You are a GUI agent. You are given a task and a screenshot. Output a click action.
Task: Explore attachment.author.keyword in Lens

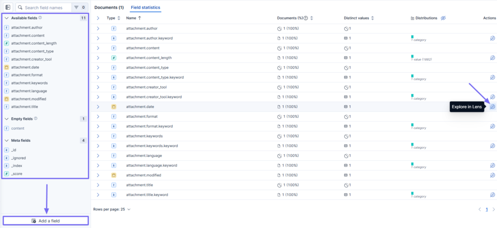[x=492, y=38]
